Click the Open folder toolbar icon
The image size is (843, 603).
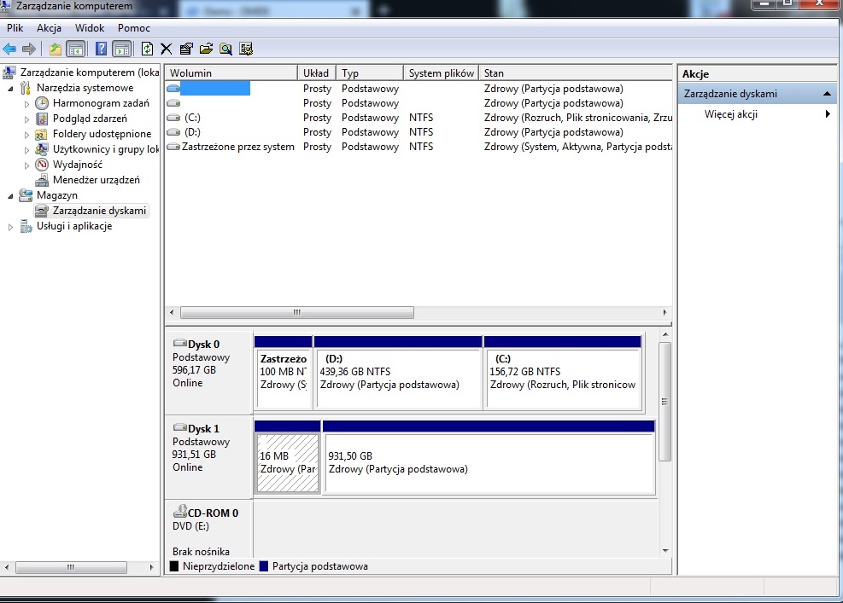(206, 49)
